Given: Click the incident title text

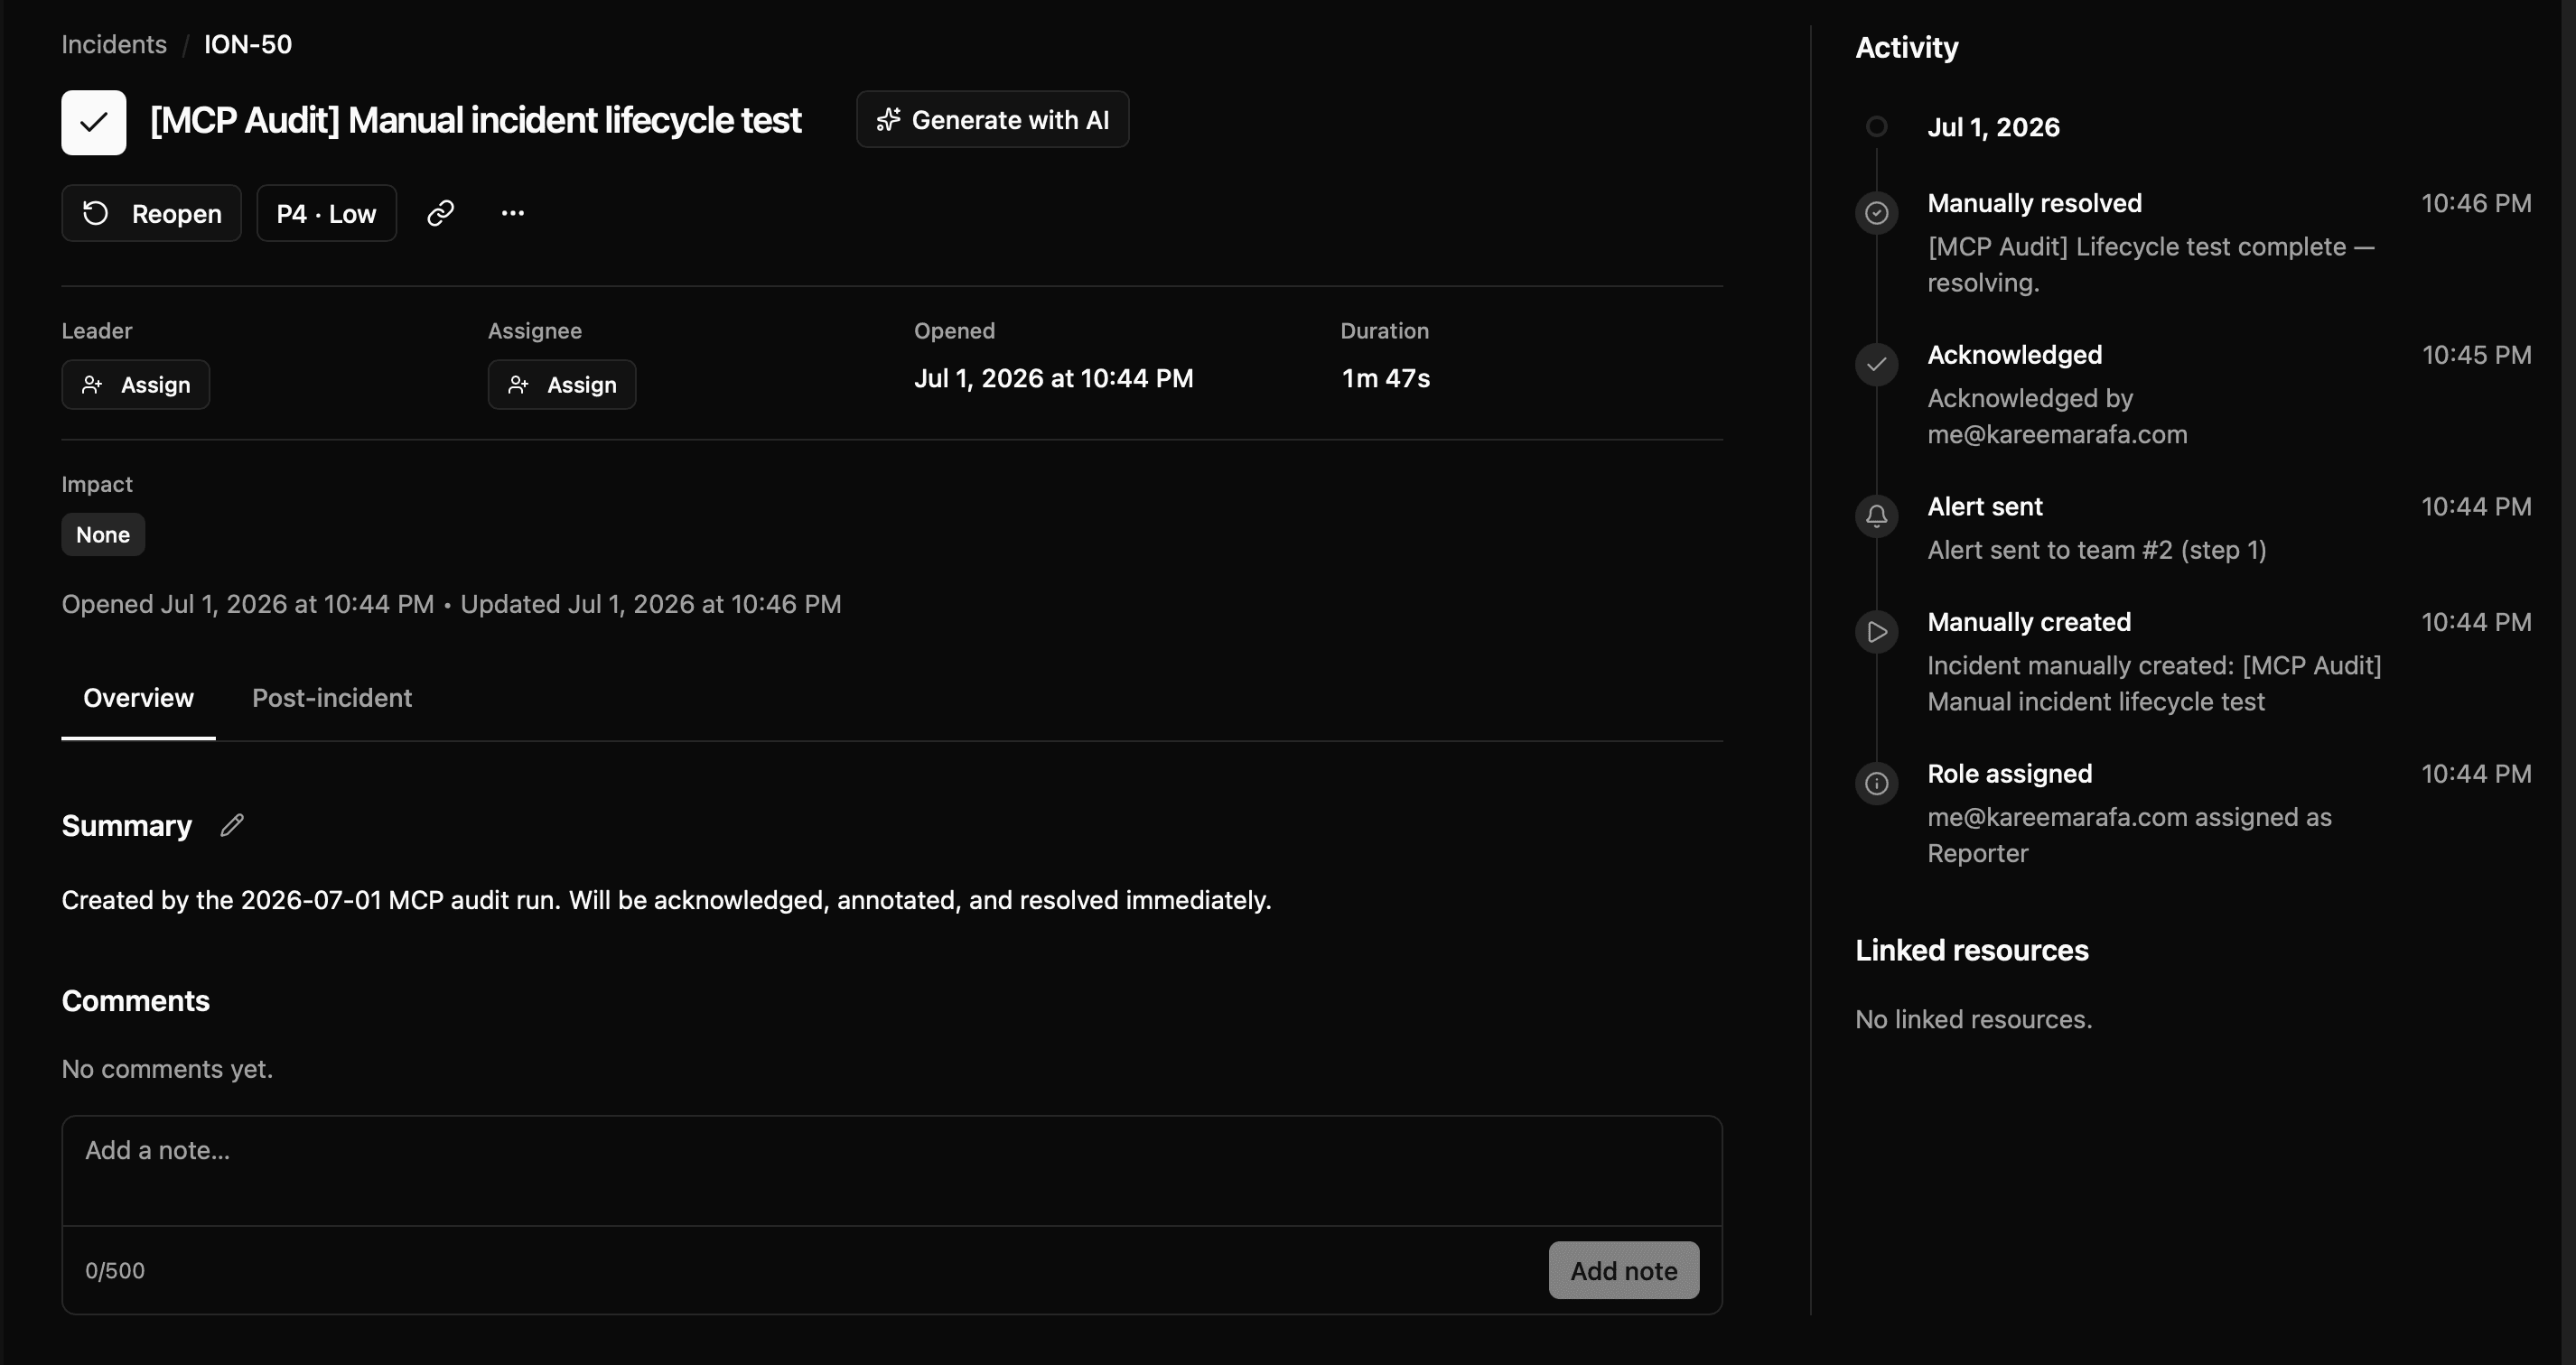Looking at the screenshot, I should point(475,120).
